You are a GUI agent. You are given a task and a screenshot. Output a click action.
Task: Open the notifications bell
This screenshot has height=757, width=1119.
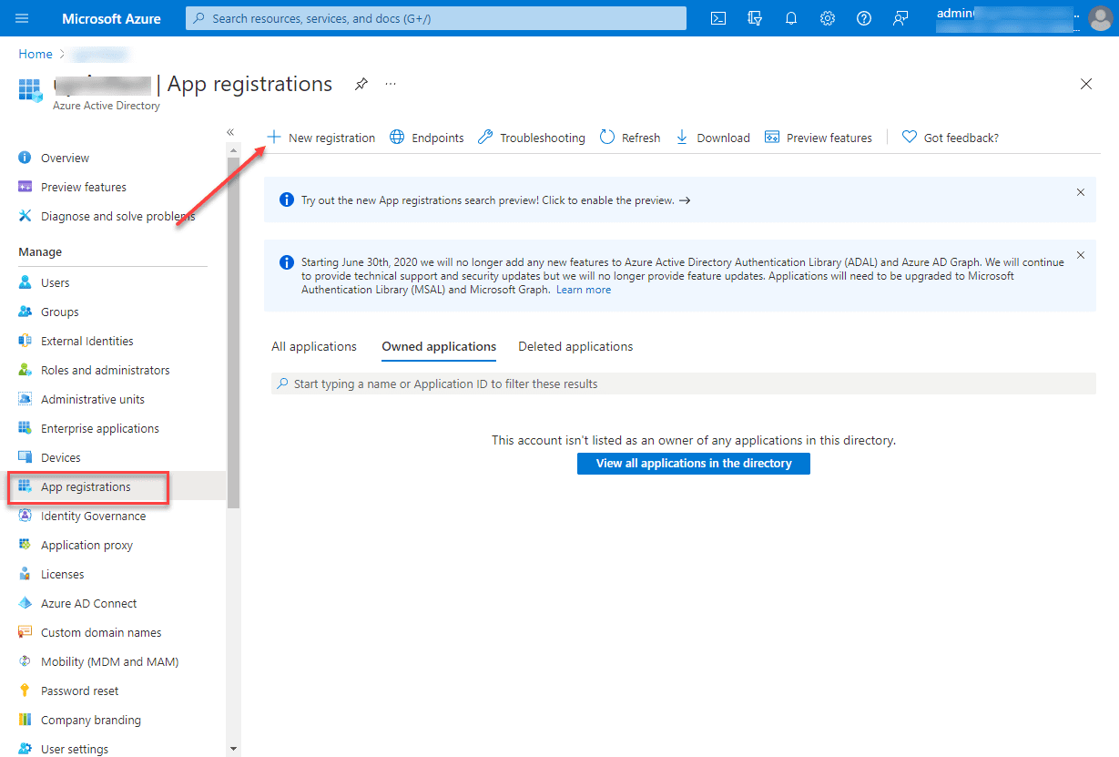[790, 18]
